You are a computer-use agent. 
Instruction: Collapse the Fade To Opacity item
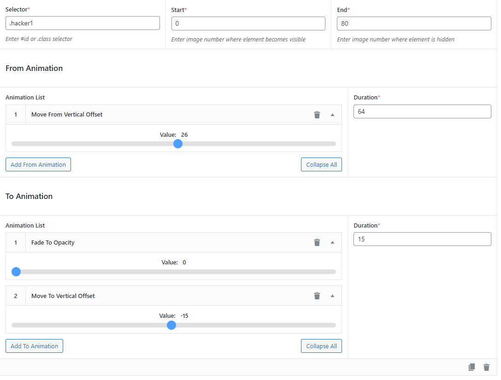coord(332,243)
